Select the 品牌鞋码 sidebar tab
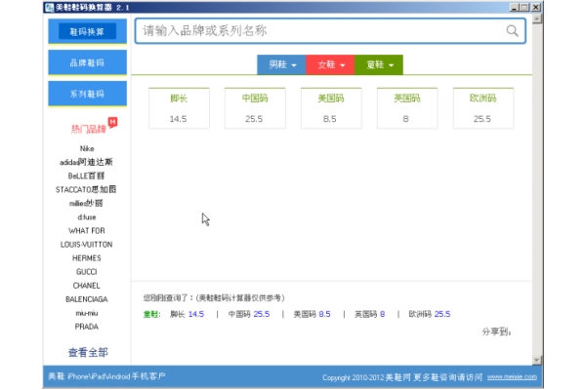The image size is (586, 390). click(x=88, y=62)
